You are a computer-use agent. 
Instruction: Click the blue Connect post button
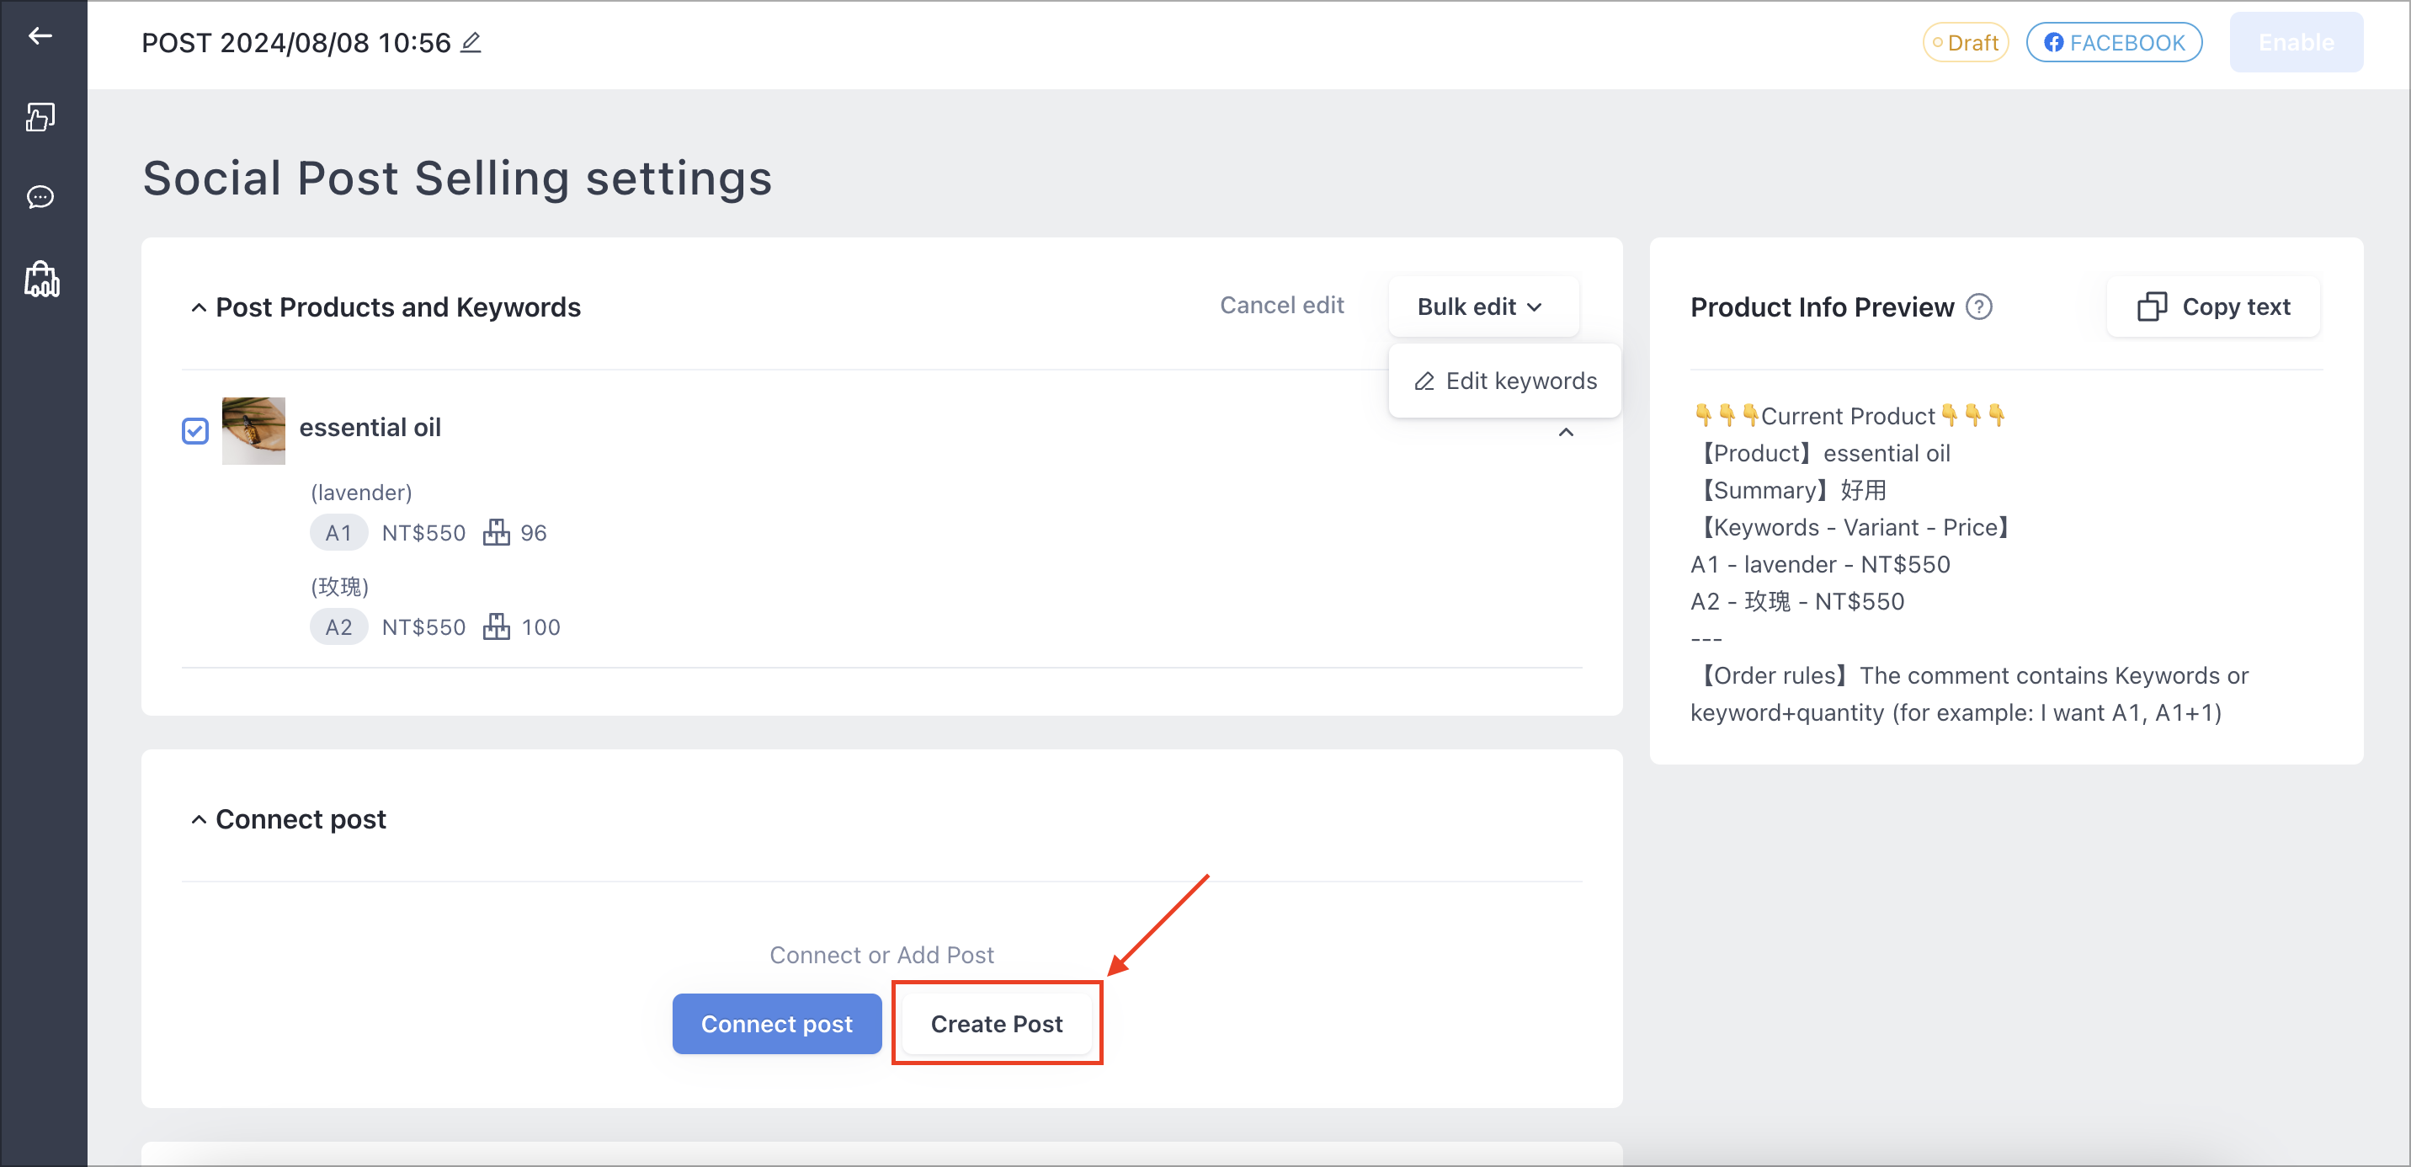(776, 1023)
